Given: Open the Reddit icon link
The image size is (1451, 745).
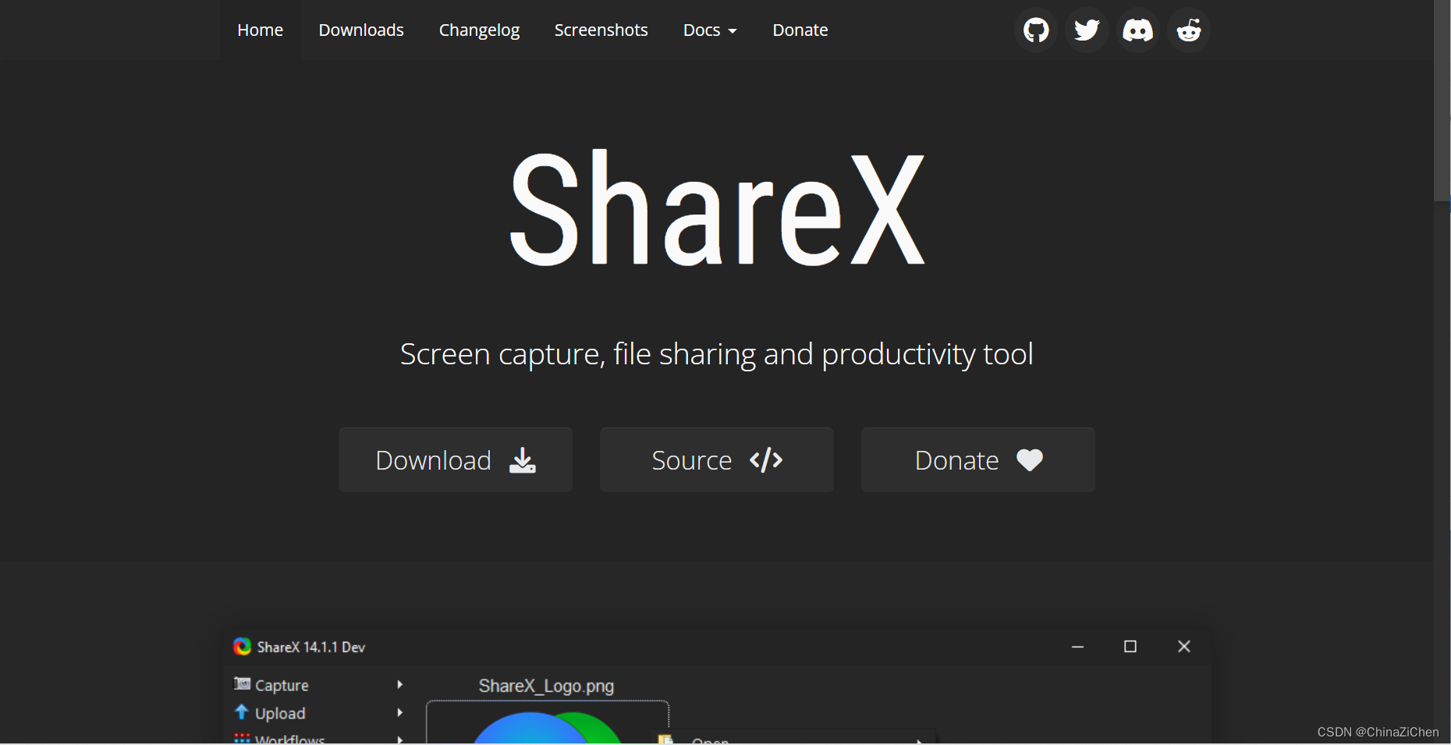Looking at the screenshot, I should point(1189,30).
